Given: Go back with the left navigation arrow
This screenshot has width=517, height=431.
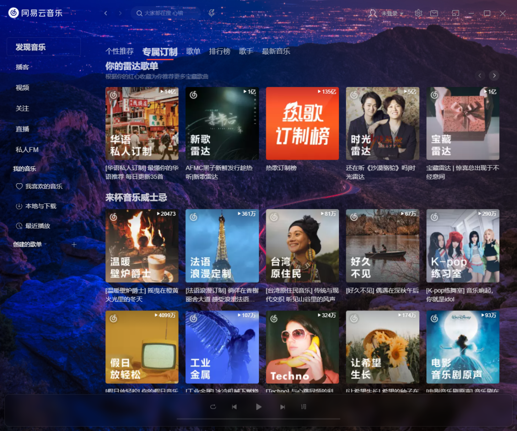Looking at the screenshot, I should click(106, 13).
